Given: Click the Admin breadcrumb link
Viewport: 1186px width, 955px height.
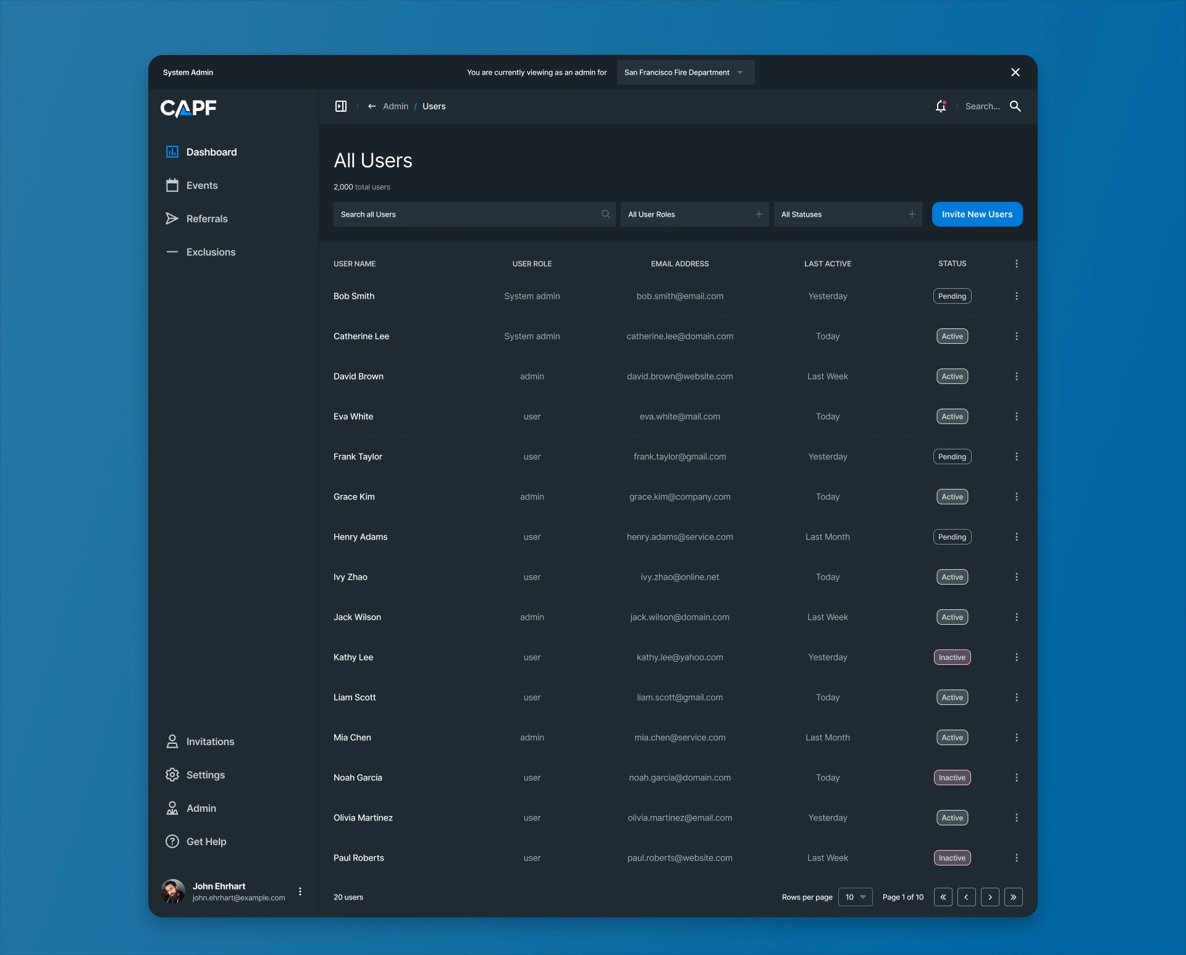Looking at the screenshot, I should [395, 106].
